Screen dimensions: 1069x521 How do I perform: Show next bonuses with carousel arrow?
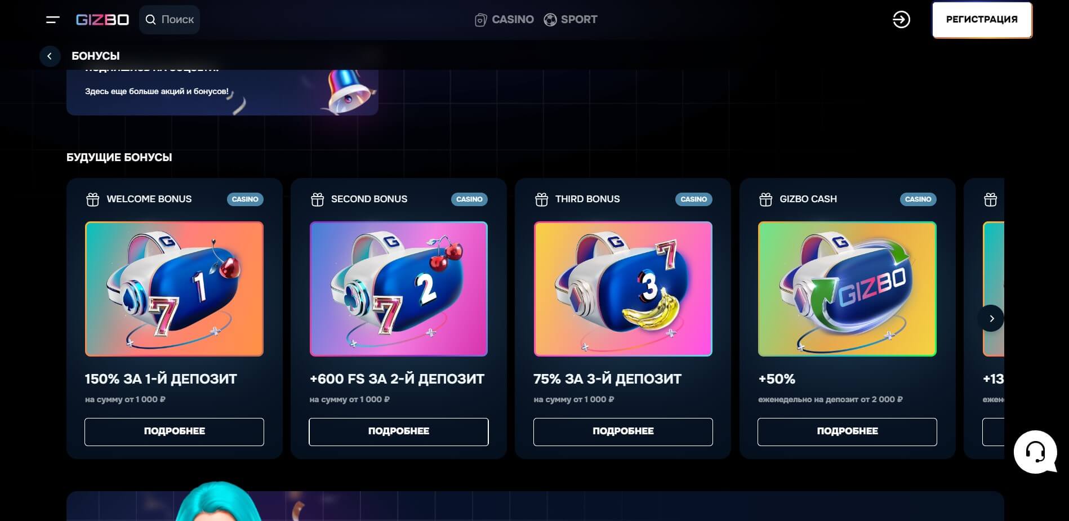click(991, 318)
